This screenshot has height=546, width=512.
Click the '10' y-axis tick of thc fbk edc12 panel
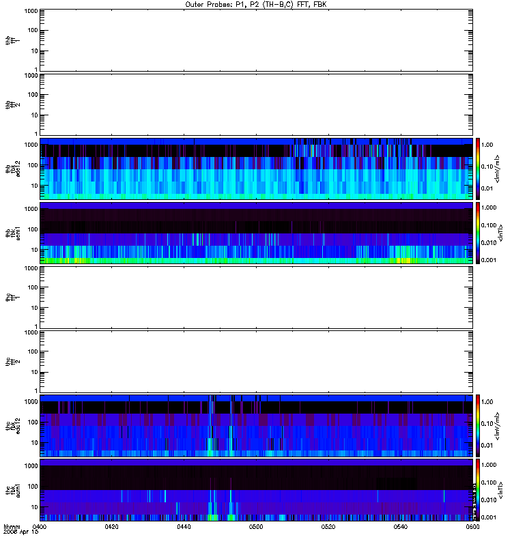point(35,443)
